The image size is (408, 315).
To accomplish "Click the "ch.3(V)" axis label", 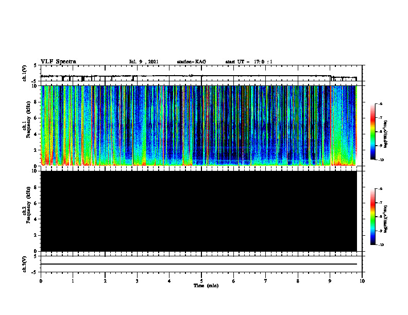I will tap(24, 264).
